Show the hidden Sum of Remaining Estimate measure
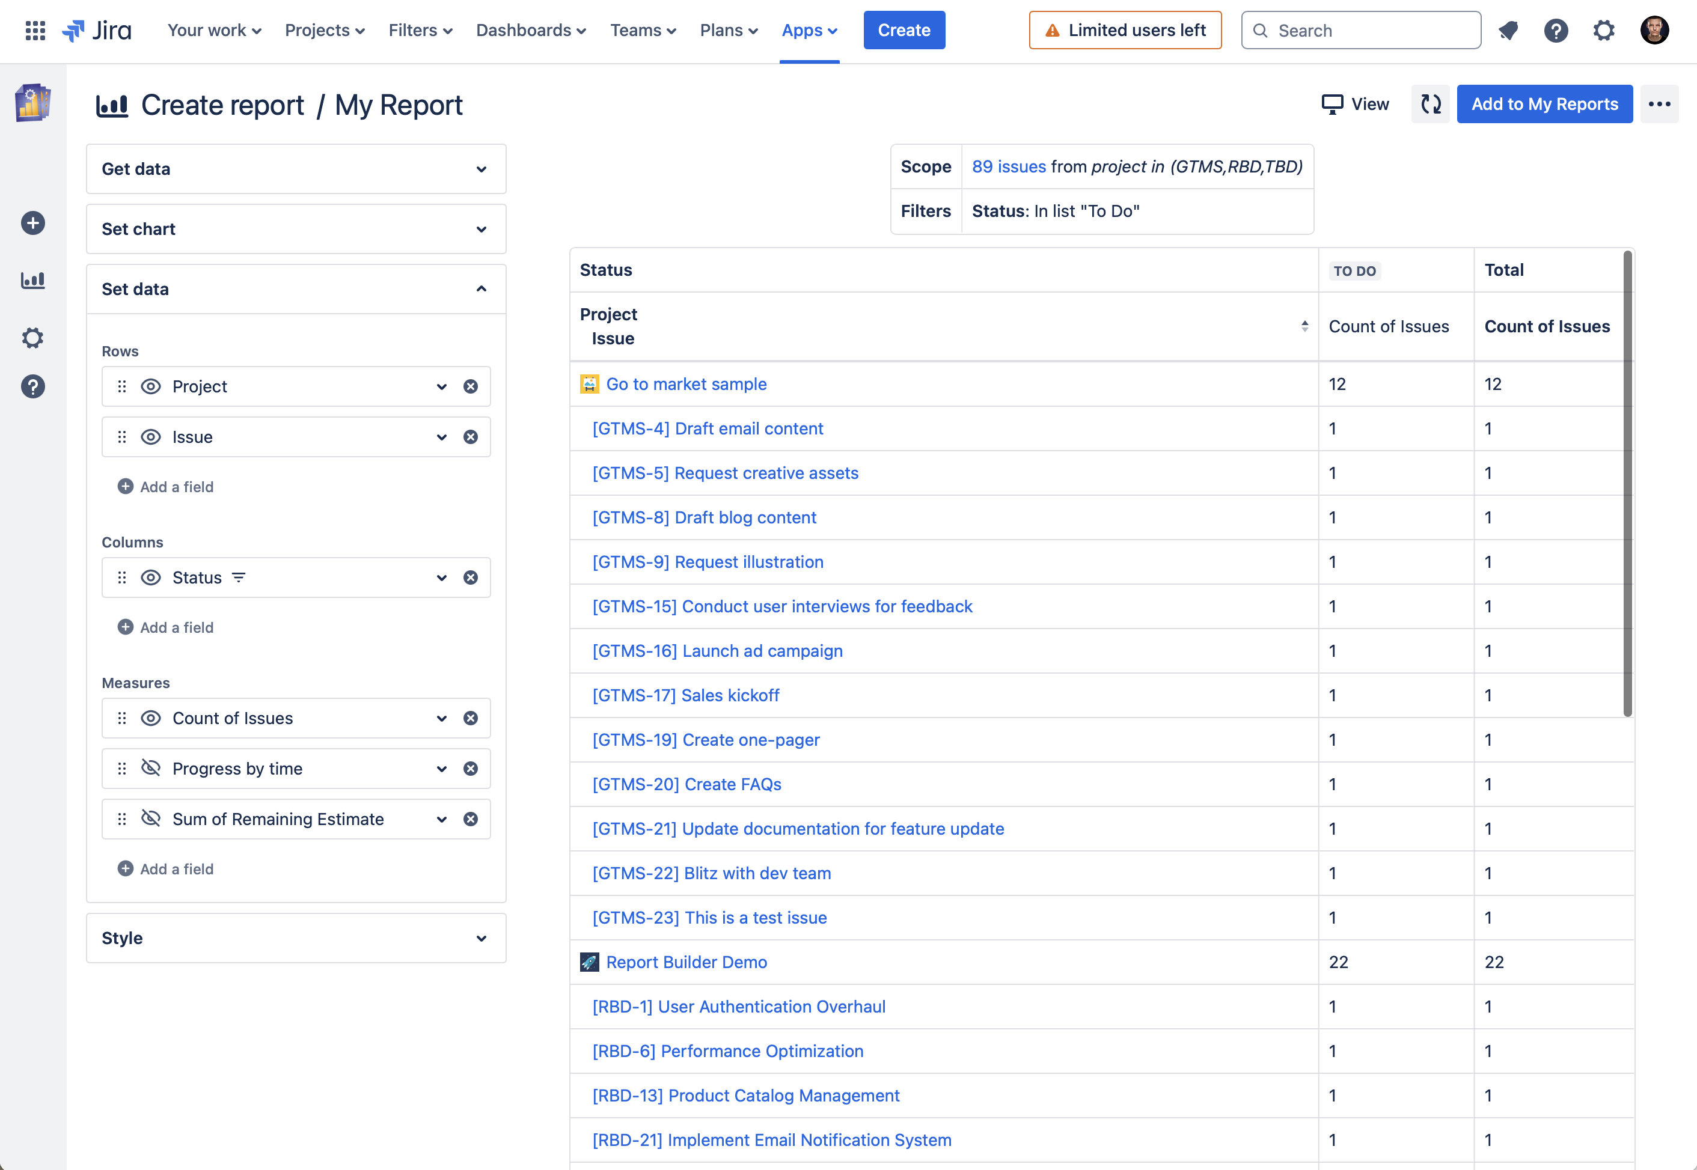The image size is (1697, 1170). click(x=151, y=819)
